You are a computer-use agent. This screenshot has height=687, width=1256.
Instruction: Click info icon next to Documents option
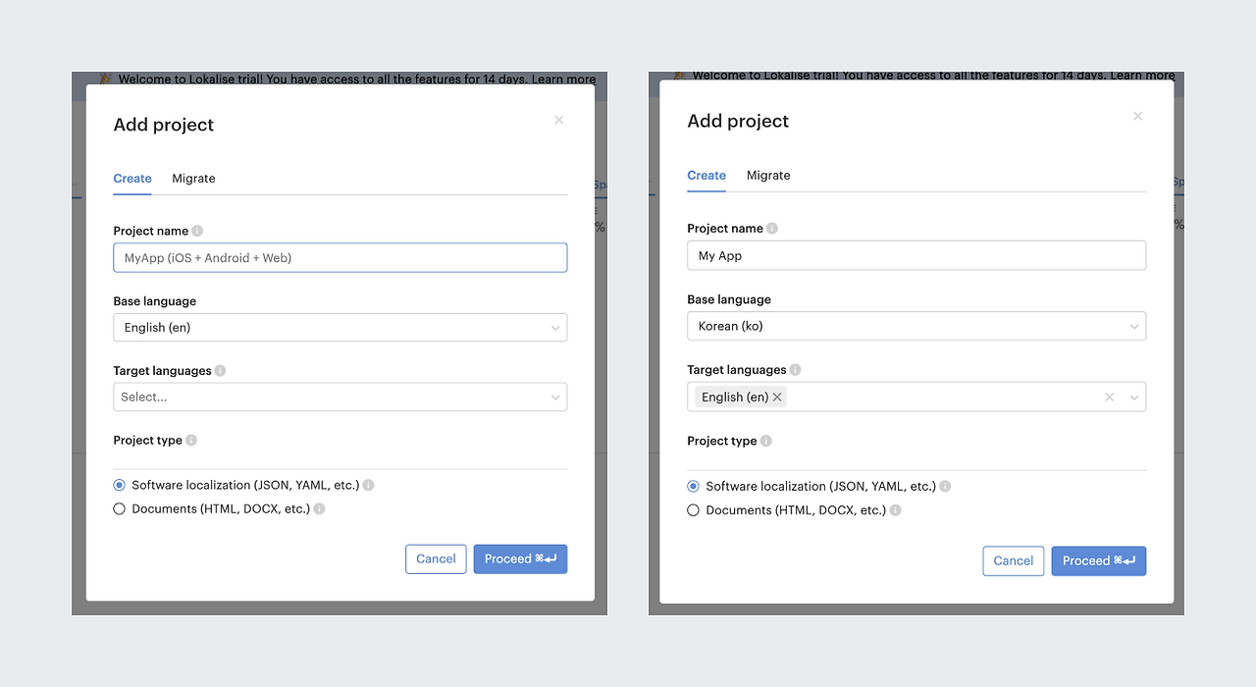[319, 508]
